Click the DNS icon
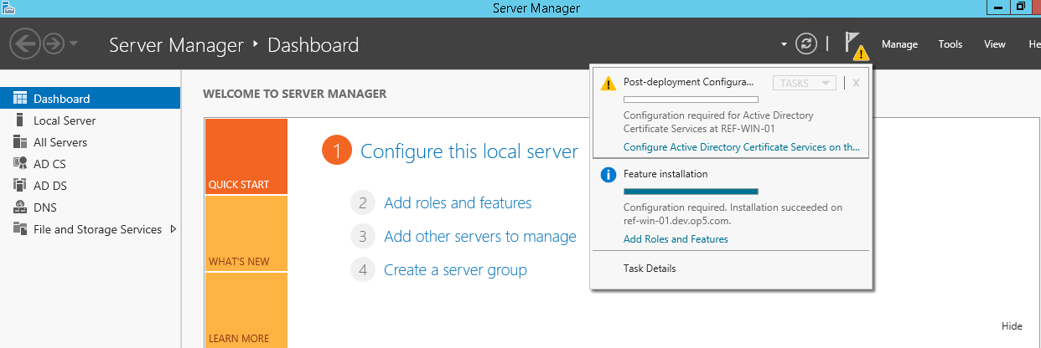The height and width of the screenshot is (348, 1041). coord(20,207)
